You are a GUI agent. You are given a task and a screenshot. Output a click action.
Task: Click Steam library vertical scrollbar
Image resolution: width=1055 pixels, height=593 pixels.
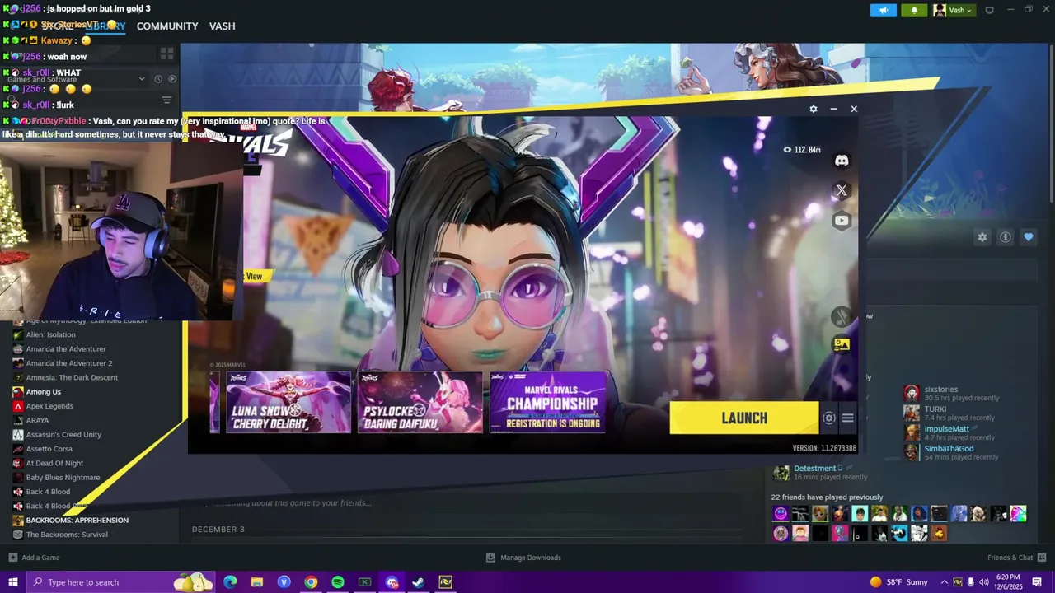coord(1051,124)
